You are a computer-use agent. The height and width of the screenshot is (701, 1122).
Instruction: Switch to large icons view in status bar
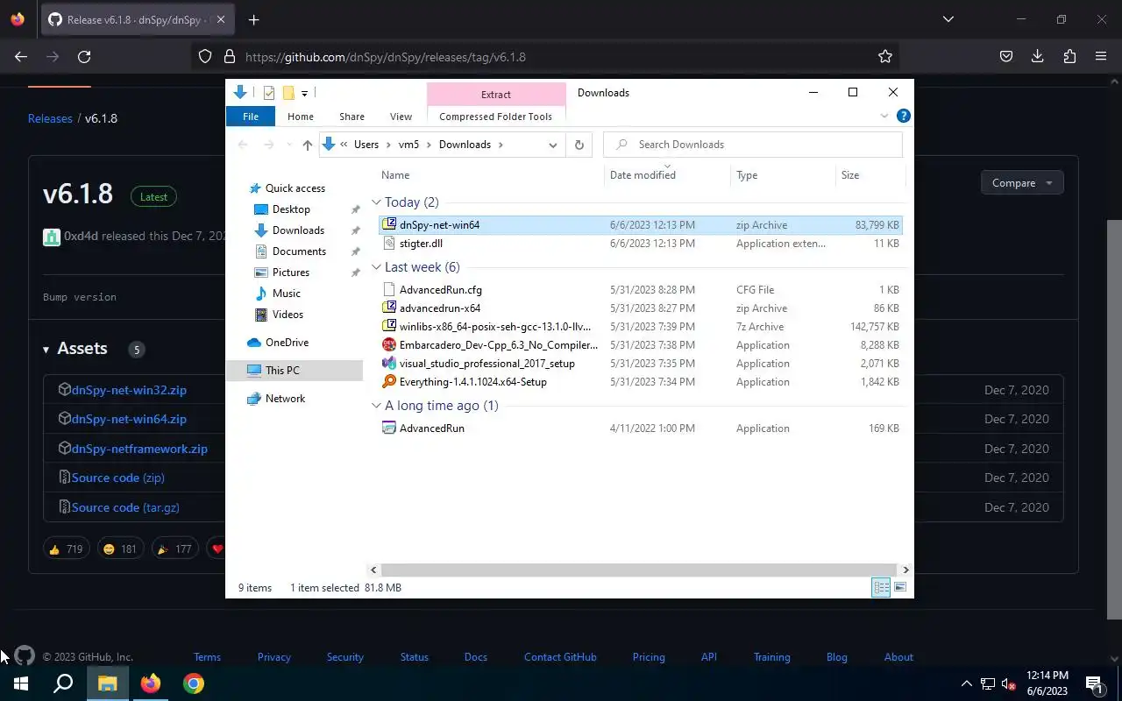tap(900, 588)
